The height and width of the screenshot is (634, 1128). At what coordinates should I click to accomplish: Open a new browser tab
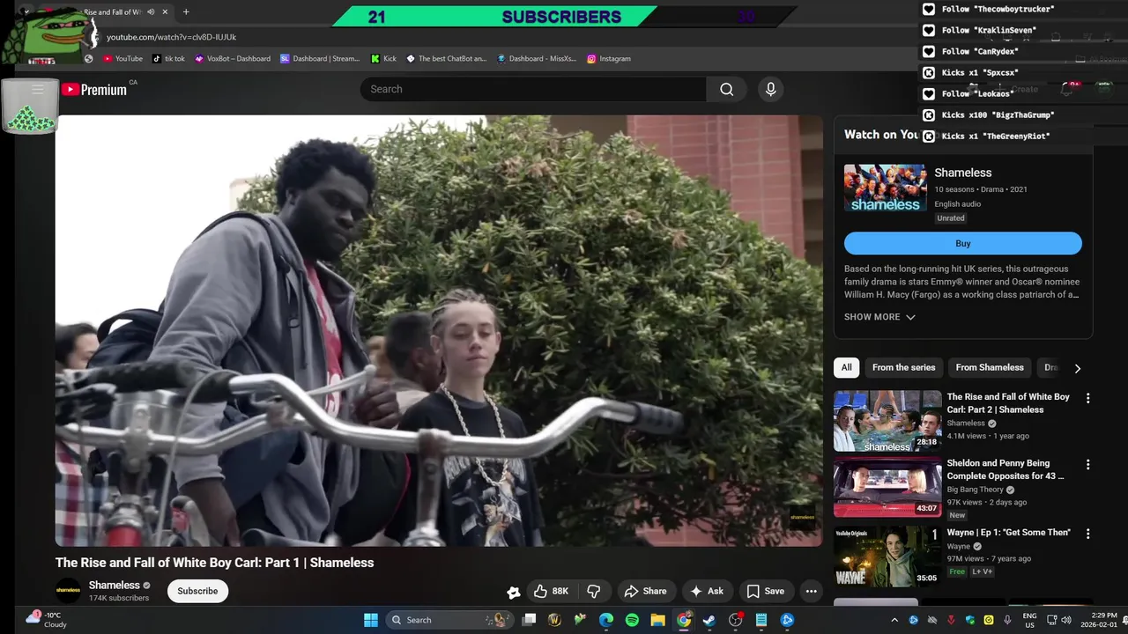click(186, 12)
